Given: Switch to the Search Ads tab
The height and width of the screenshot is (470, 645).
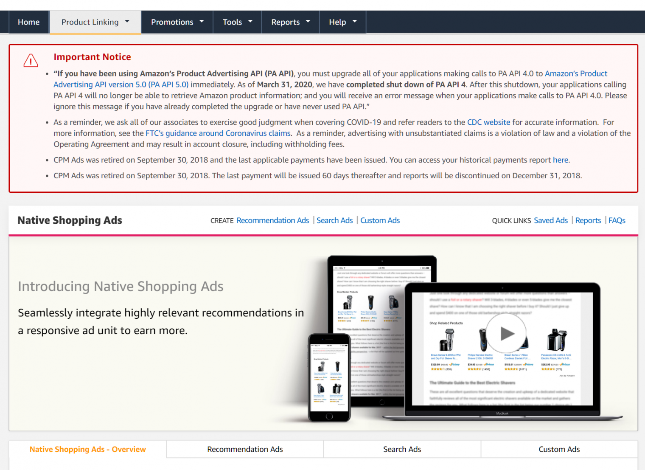Looking at the screenshot, I should pyautogui.click(x=402, y=449).
